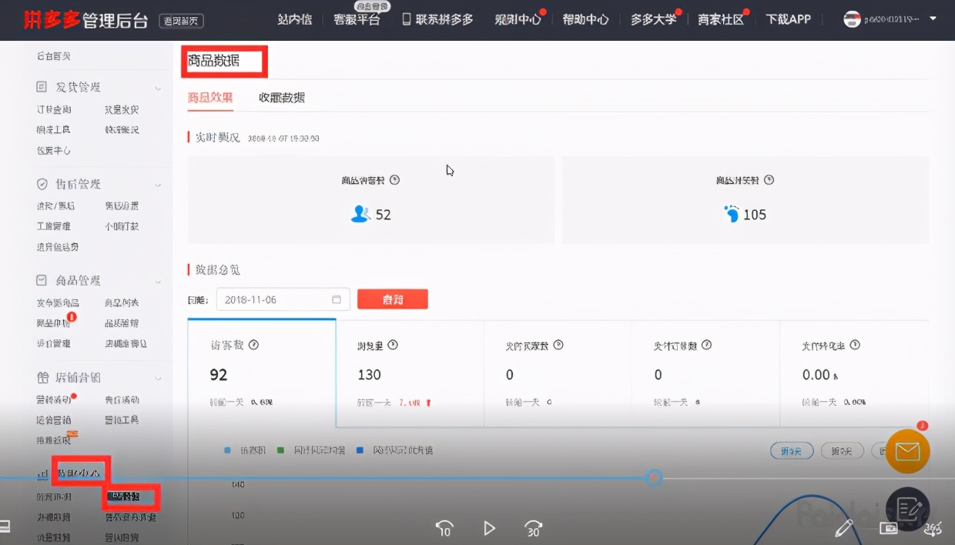This screenshot has width=955, height=545.
Task: Click the footprint icon beside 105
Action: (731, 214)
